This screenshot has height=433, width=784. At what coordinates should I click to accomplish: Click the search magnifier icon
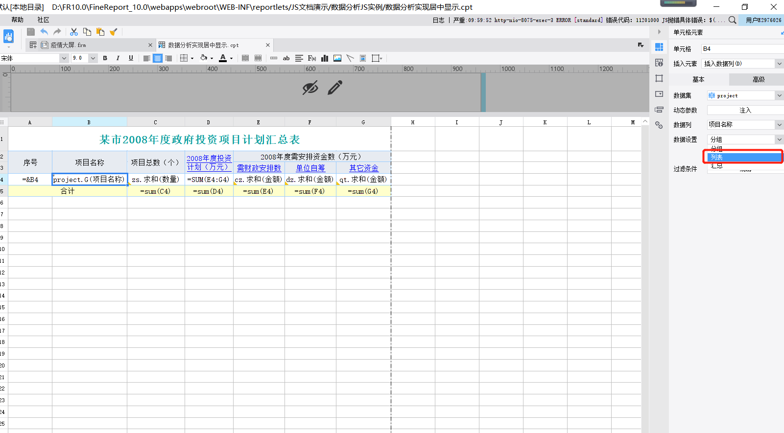click(x=732, y=20)
